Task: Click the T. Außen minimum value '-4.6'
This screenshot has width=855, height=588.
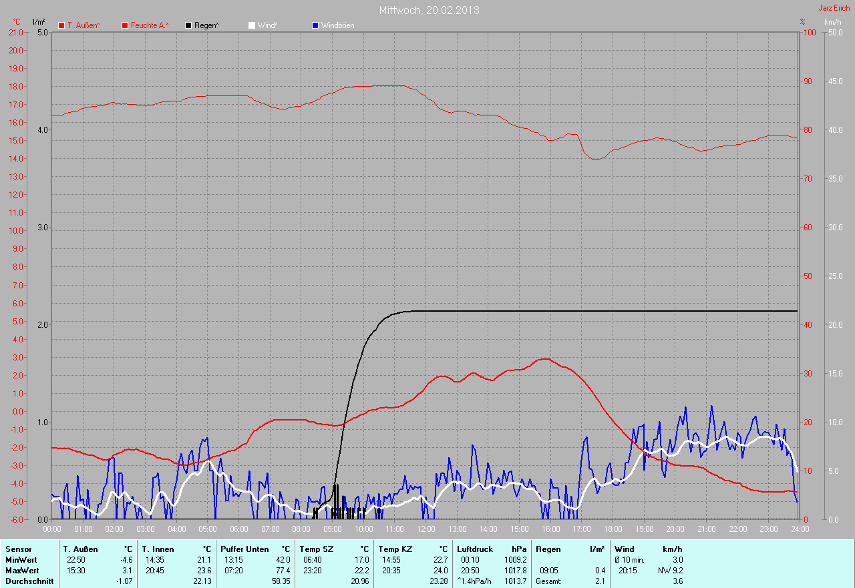Action: (125, 560)
